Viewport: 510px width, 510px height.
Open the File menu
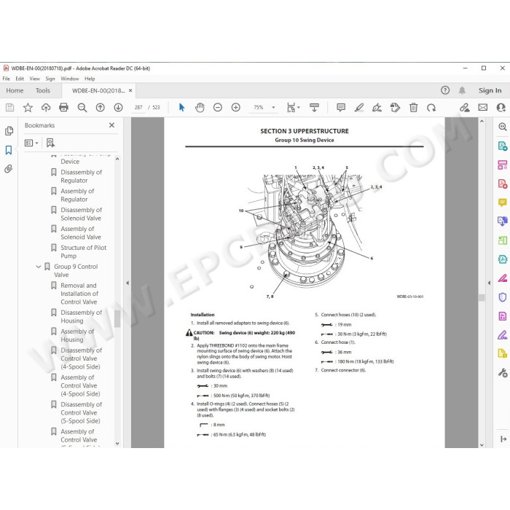coord(6,79)
